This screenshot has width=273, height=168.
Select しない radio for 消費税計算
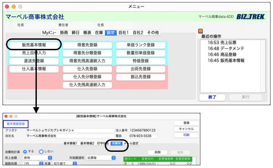(x=41, y=152)
